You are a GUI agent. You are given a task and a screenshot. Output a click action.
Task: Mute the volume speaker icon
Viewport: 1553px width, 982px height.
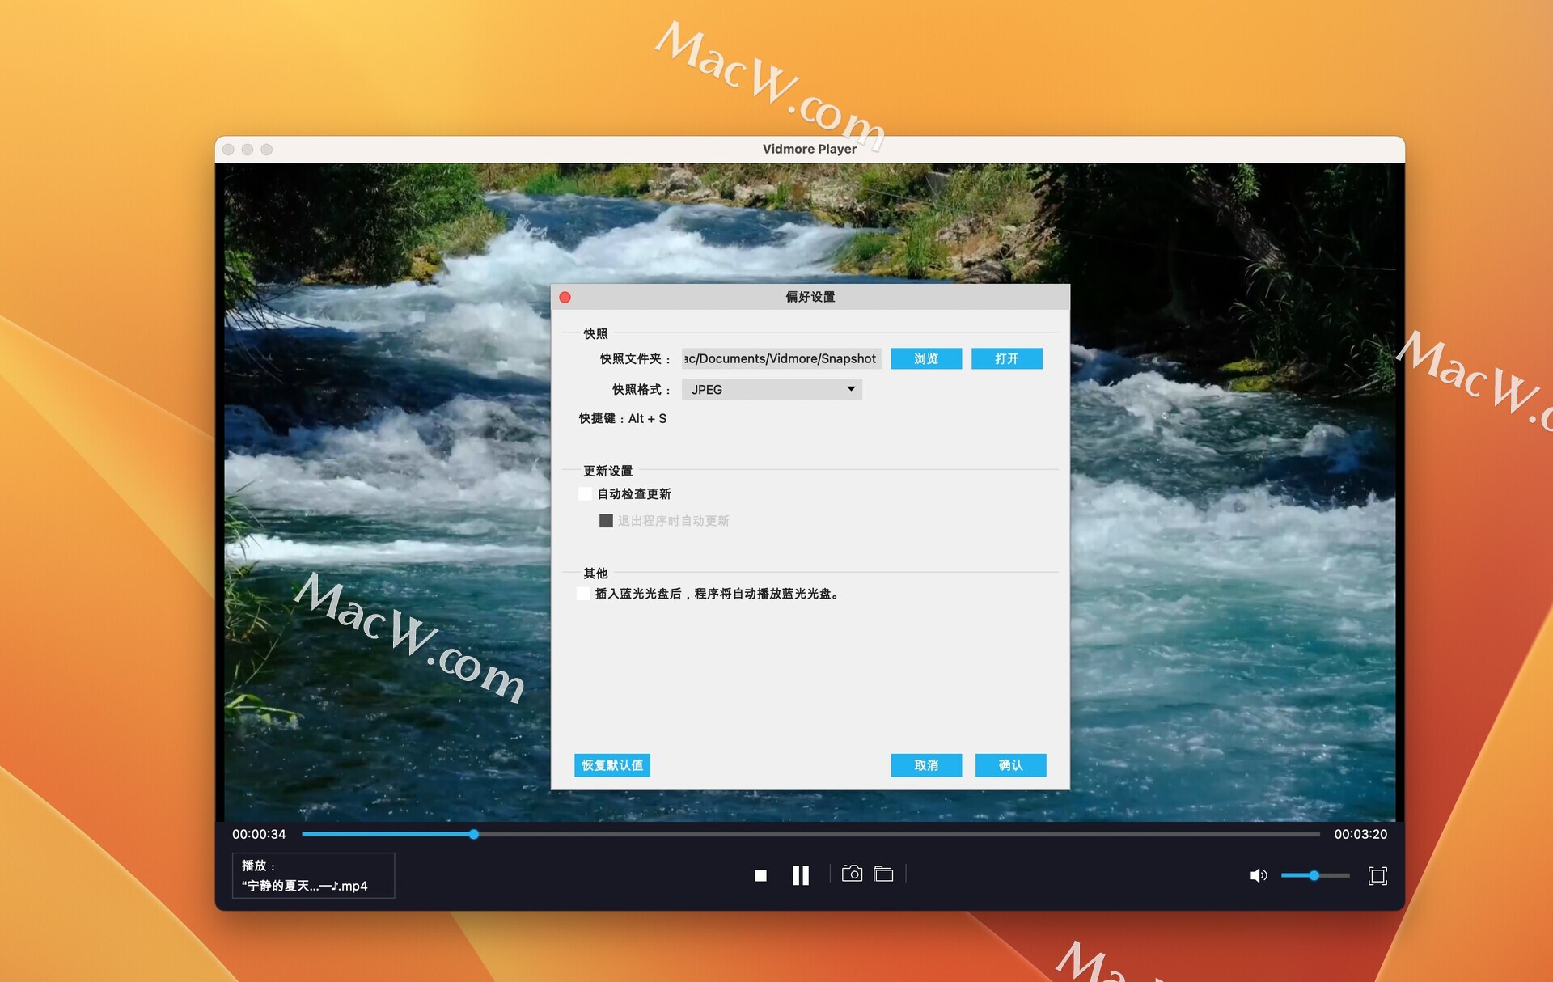click(1259, 875)
